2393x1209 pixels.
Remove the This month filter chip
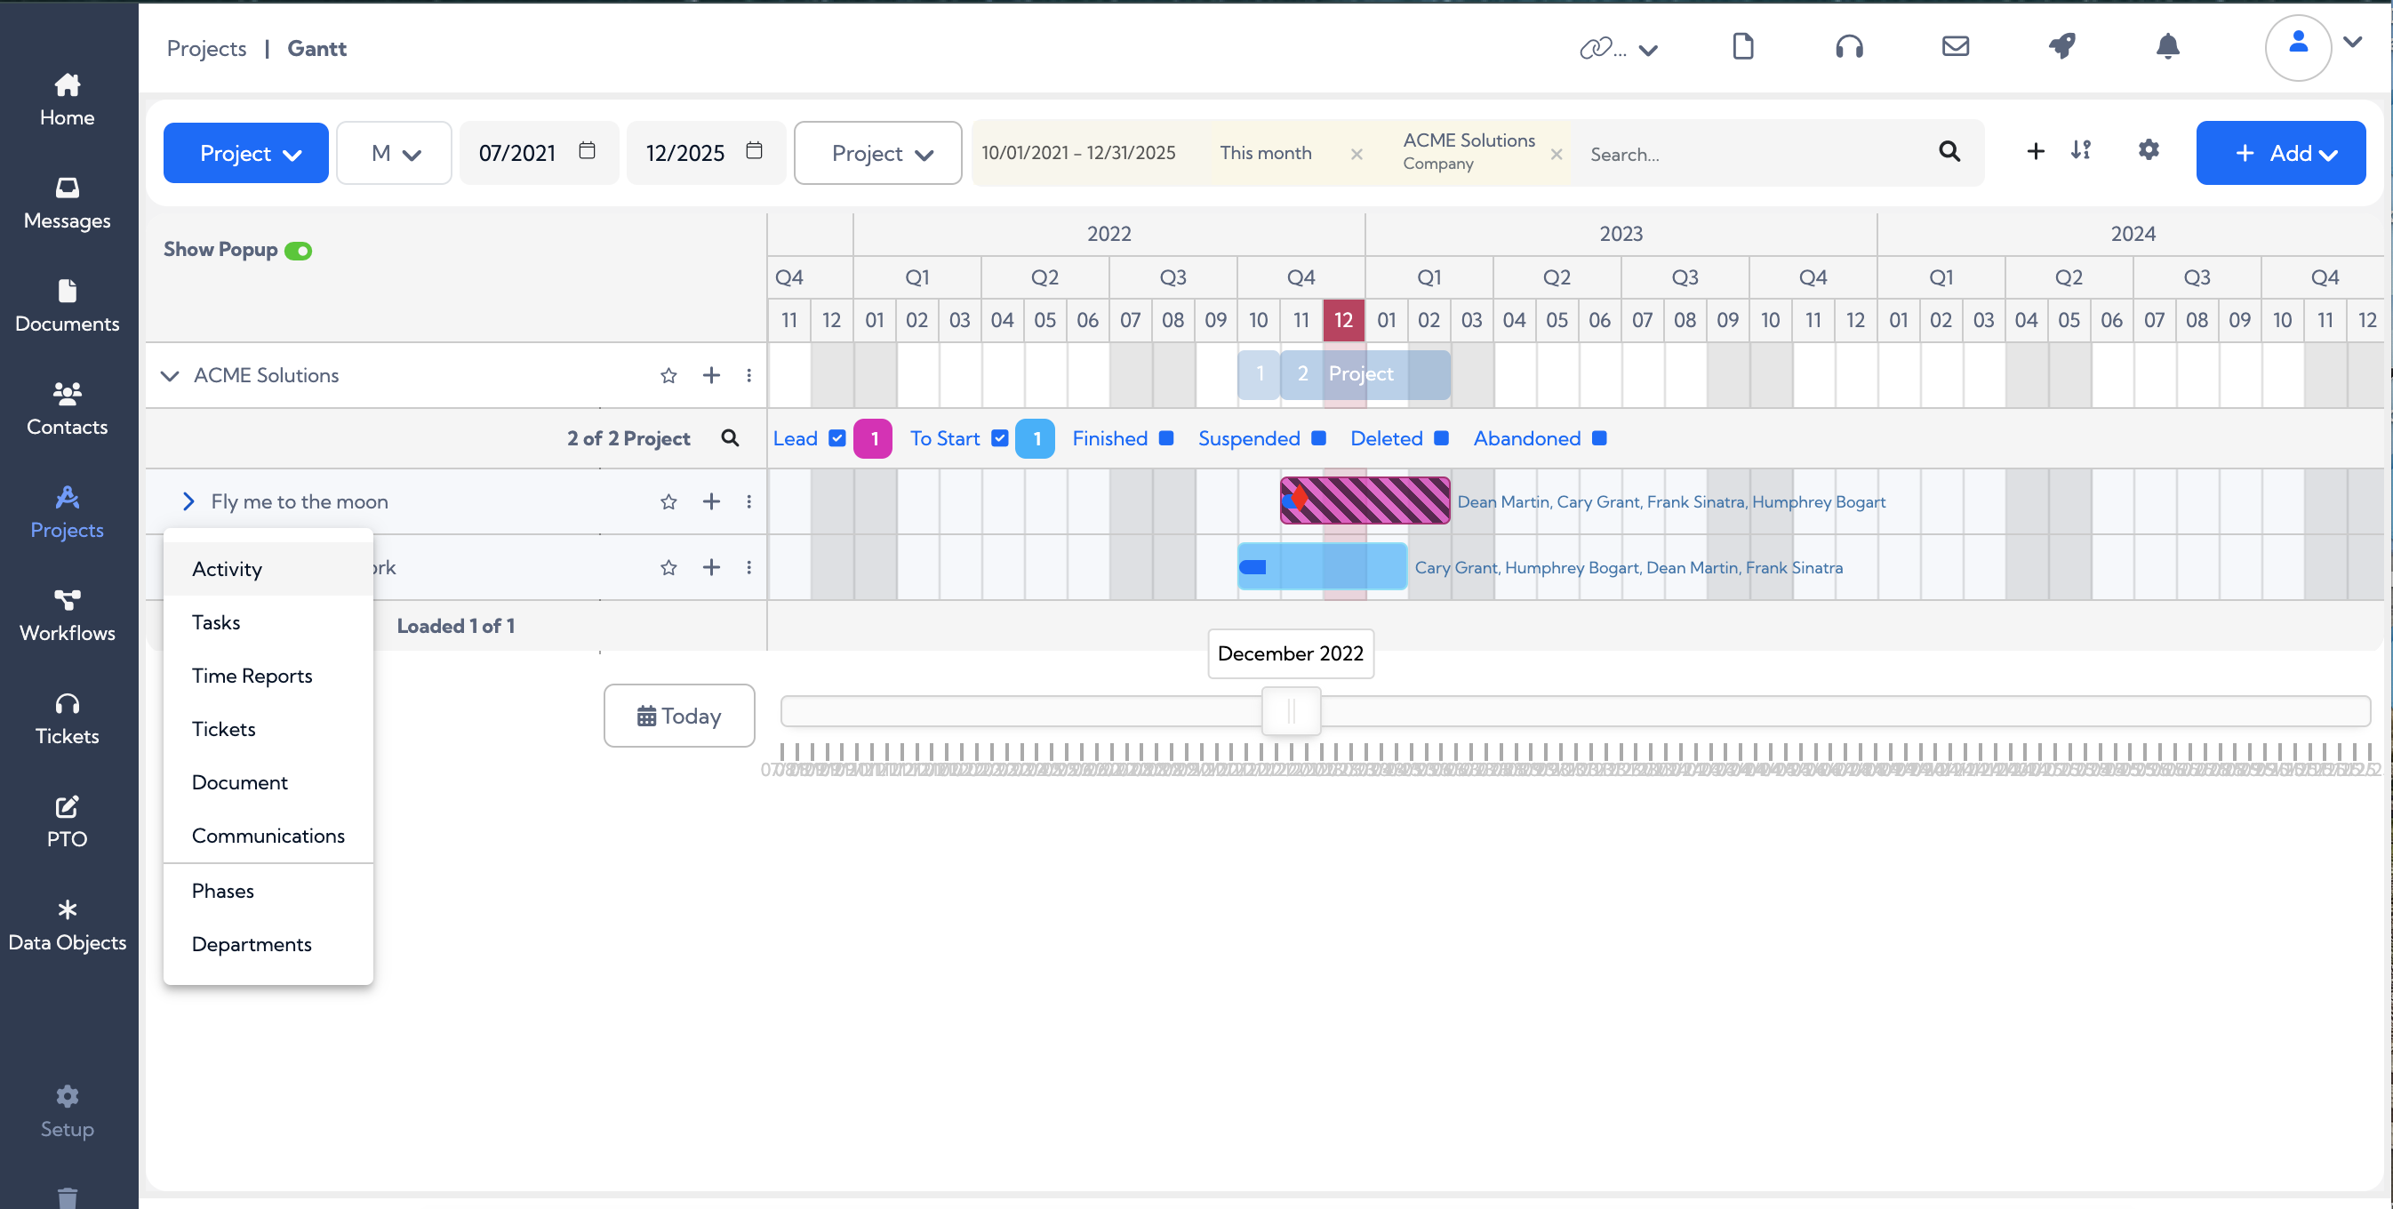pos(1356,155)
